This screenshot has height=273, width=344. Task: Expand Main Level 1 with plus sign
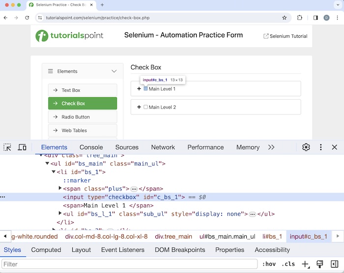[x=139, y=89]
